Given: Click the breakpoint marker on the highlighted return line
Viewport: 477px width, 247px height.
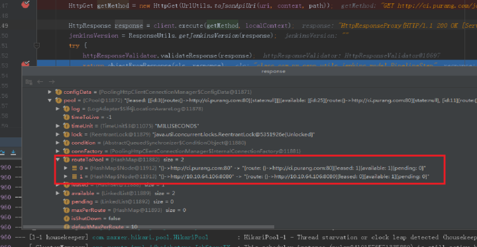Looking at the screenshot, I should tap(26, 63).
